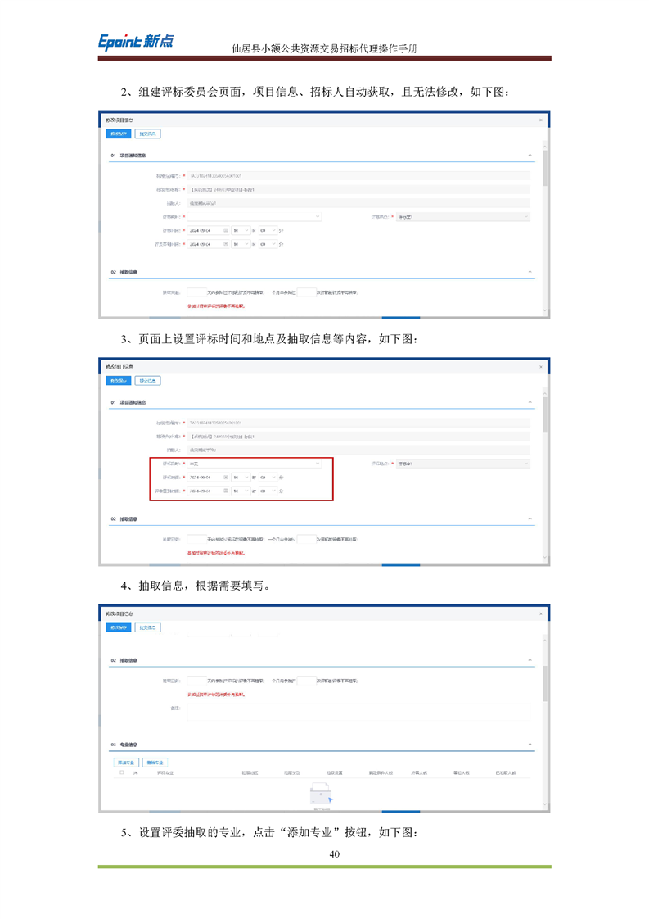This screenshot has height=919, width=649.
Task: Close the first project info dialog
Action: click(540, 120)
